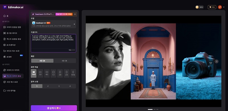
Task: Choose the 16:9 aspect ratio
Action: coord(34,73)
